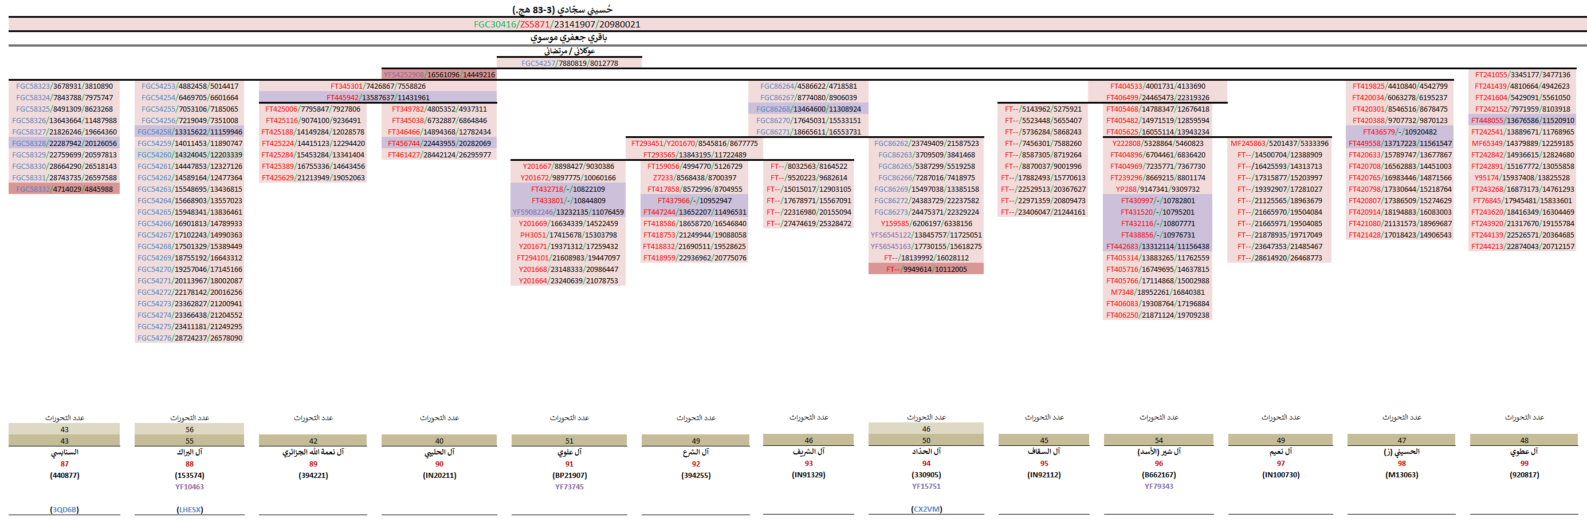
Task: Select the count cell showing 56
Action: pyautogui.click(x=190, y=430)
